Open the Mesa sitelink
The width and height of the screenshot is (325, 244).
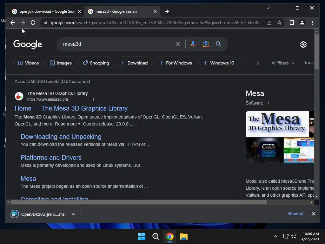(28, 179)
